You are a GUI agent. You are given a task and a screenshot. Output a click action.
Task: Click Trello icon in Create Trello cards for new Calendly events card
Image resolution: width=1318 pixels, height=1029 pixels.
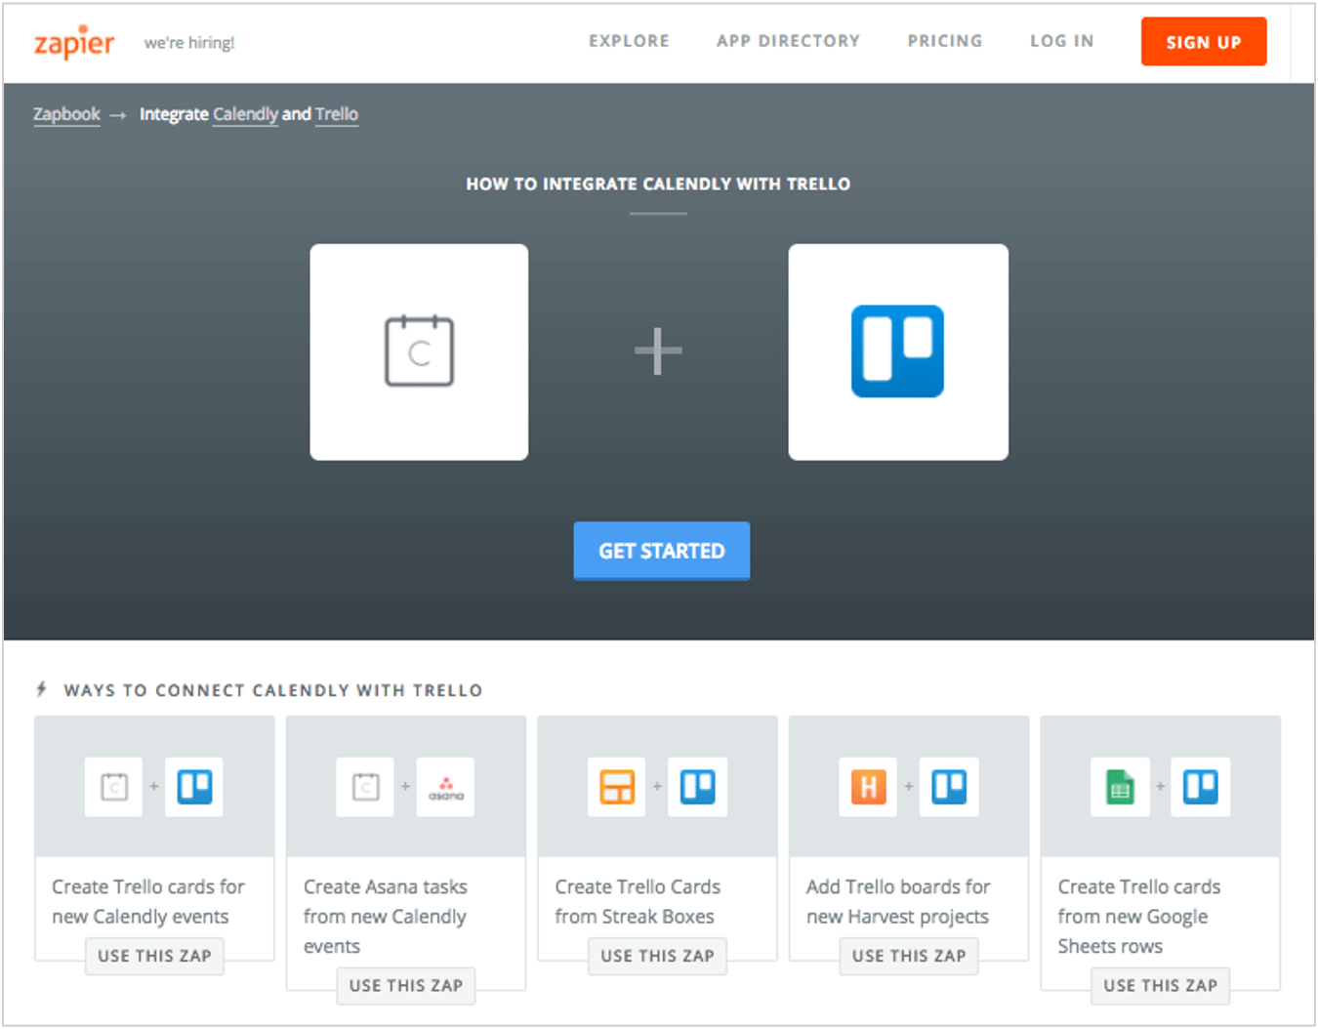click(x=194, y=786)
